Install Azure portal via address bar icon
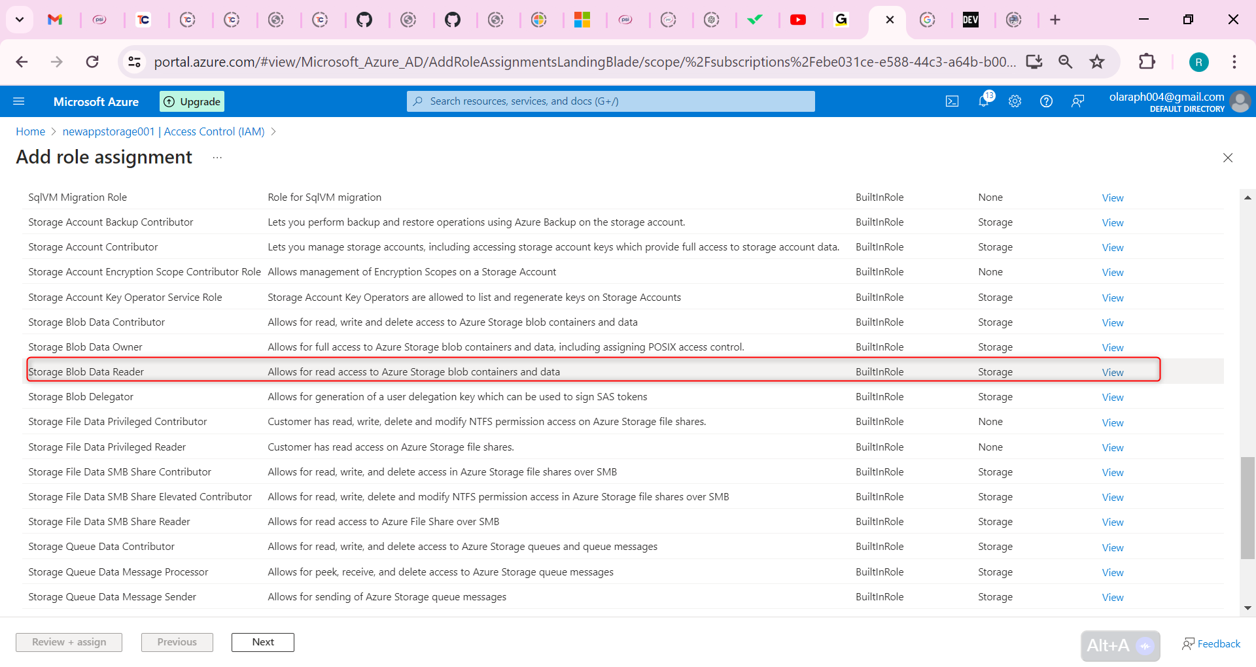 tap(1034, 61)
